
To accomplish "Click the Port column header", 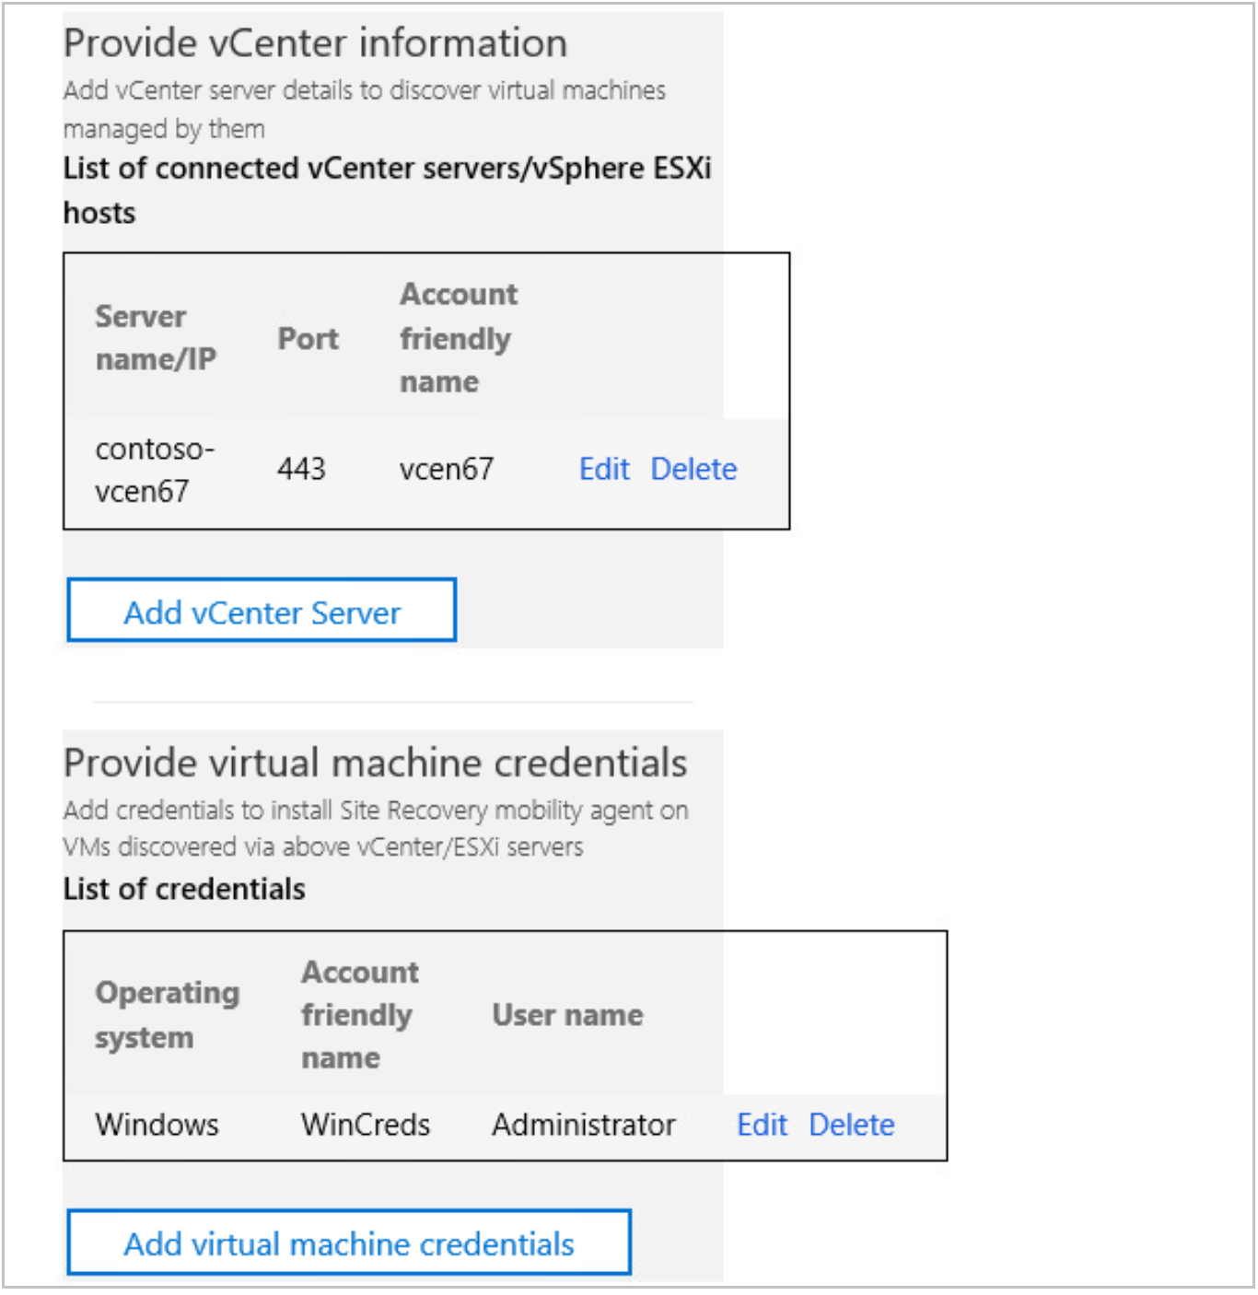I will [309, 338].
